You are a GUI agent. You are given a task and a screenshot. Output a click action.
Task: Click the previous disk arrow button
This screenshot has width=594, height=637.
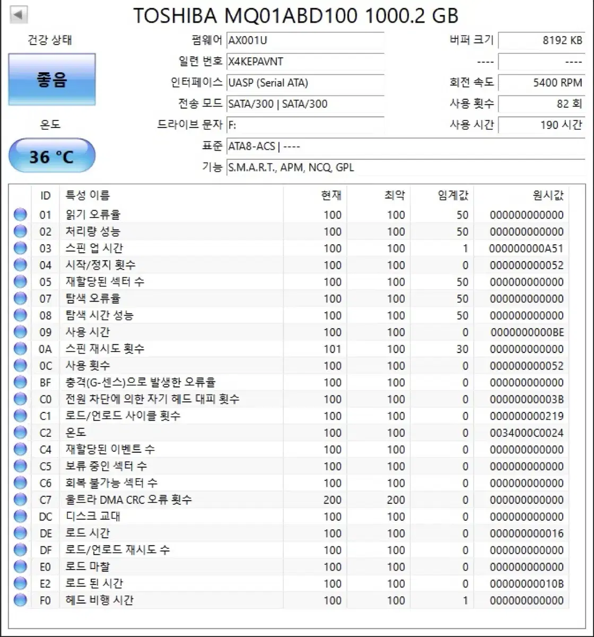coord(19,14)
